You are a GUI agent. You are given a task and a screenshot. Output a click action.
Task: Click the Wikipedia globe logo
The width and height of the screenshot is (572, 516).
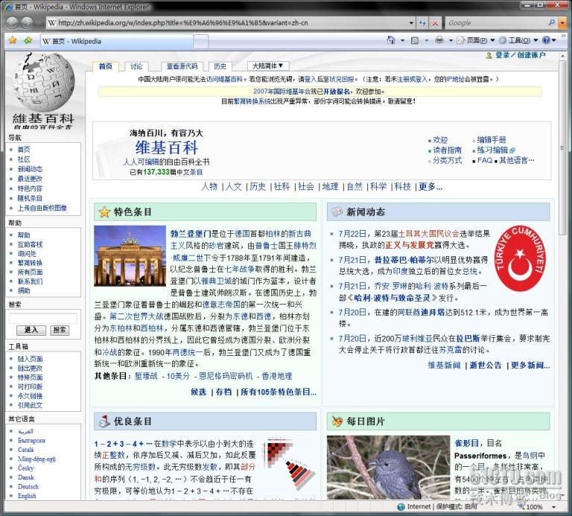(43, 82)
